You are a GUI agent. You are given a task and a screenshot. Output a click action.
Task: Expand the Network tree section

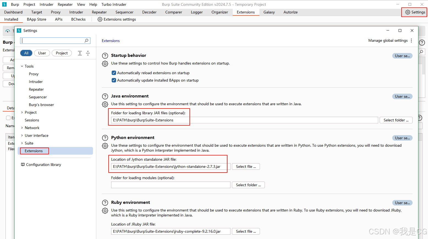click(22, 128)
